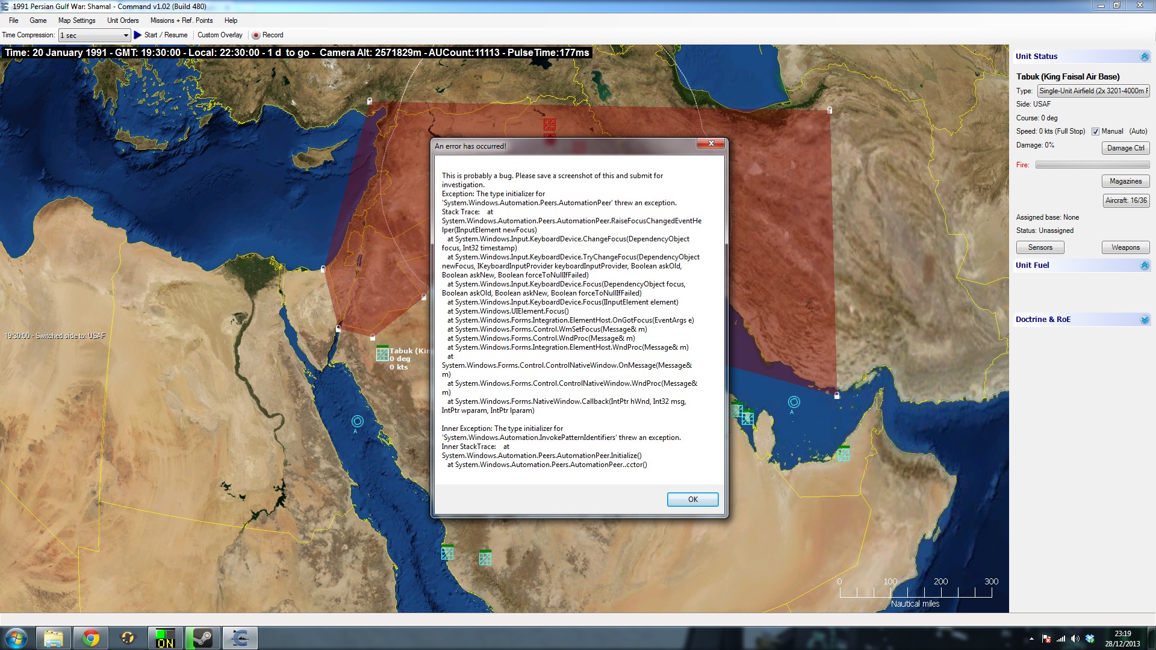
Task: Launch Google Chrome from the taskbar
Action: 91,638
